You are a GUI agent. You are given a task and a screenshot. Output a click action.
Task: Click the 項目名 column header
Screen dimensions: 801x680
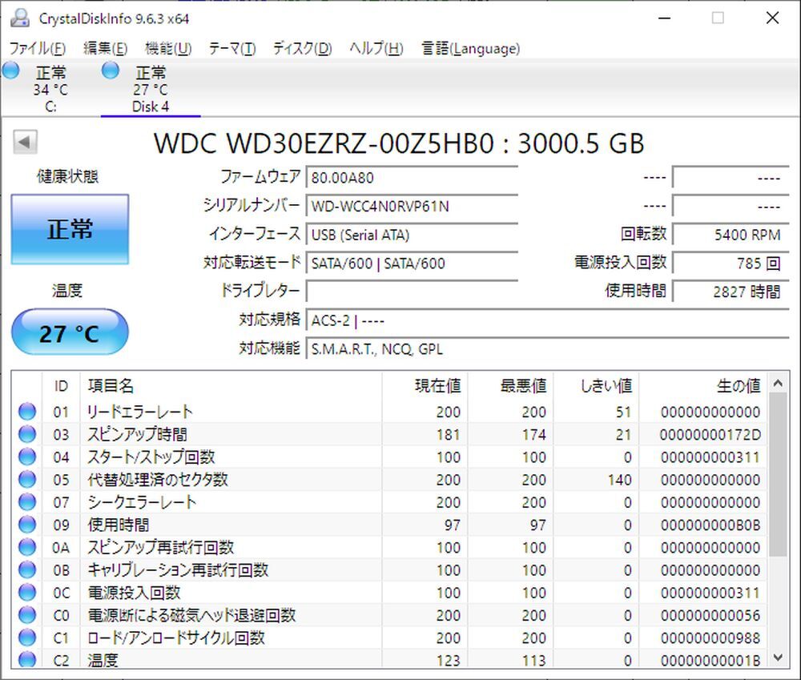pos(231,386)
